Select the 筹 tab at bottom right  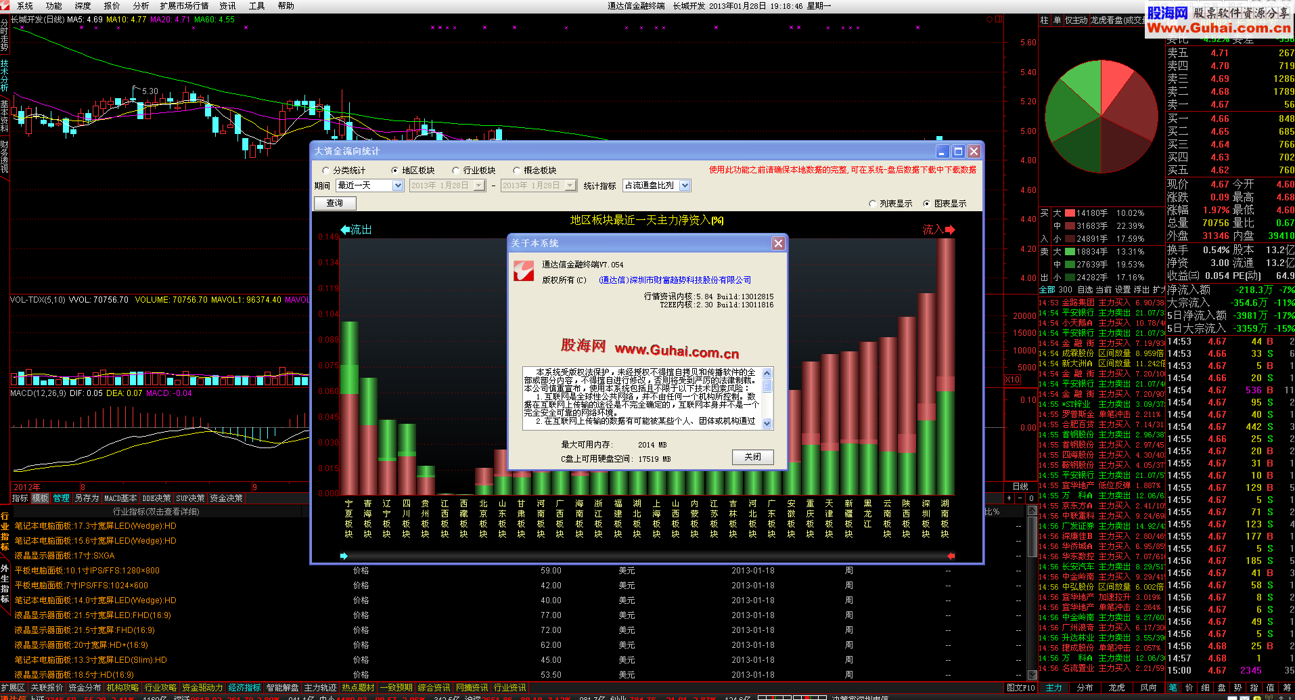click(x=1287, y=688)
